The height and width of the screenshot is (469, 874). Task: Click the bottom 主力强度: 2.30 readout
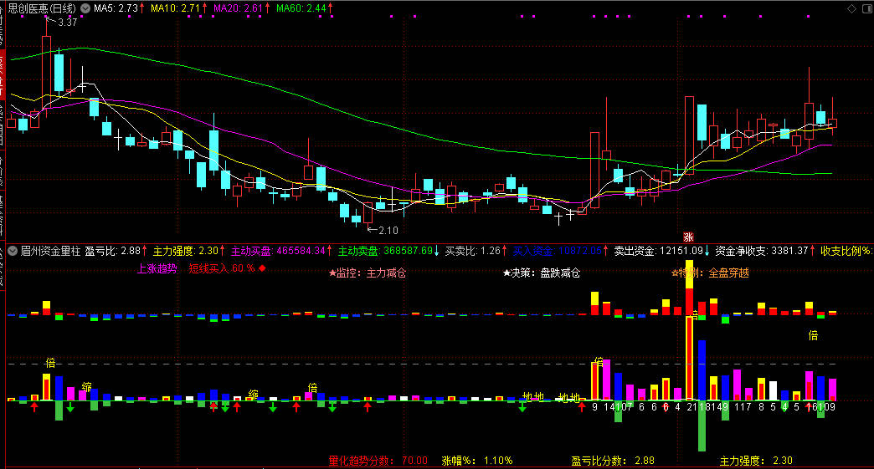756,461
